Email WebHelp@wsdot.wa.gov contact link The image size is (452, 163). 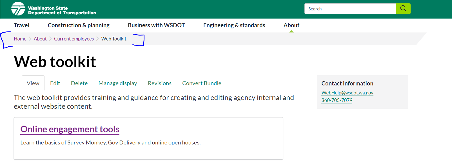tap(347, 93)
